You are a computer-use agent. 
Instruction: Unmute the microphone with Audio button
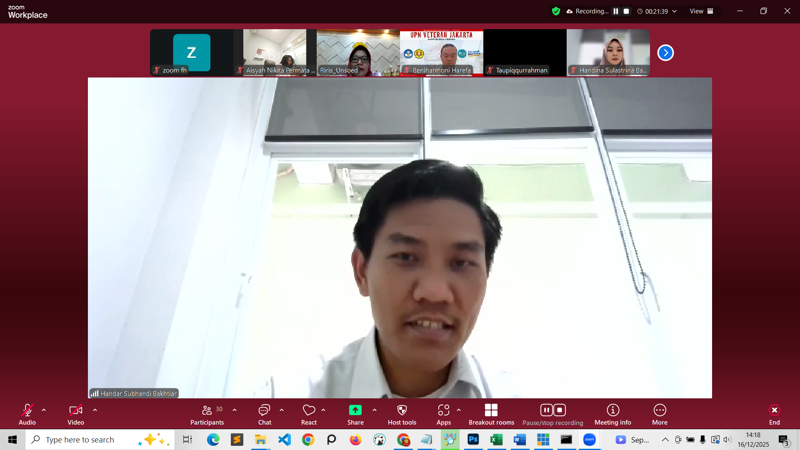tap(27, 415)
